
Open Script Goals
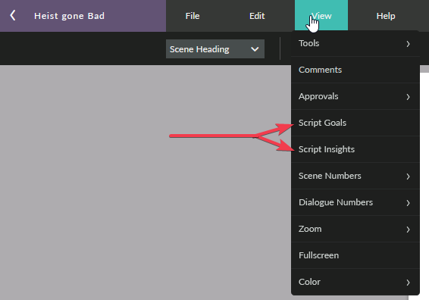pos(355,123)
